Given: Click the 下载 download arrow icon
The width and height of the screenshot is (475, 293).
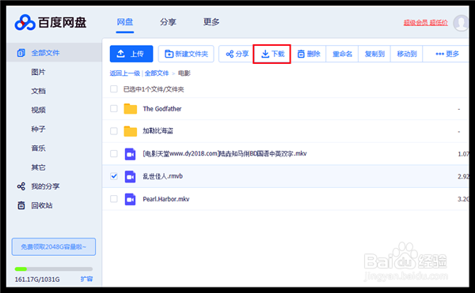Looking at the screenshot, I should click(x=265, y=54).
